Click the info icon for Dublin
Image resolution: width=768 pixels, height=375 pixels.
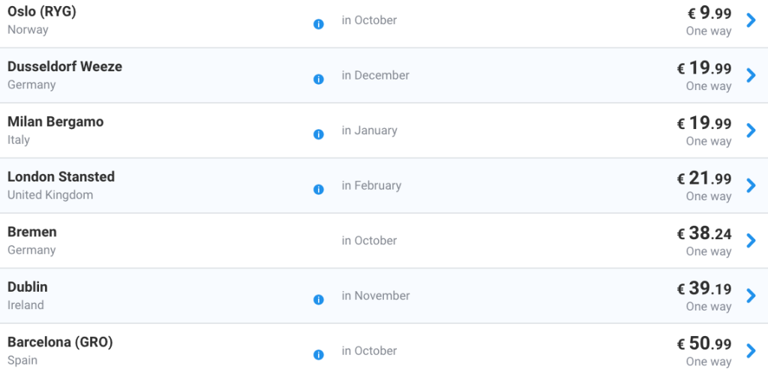pyautogui.click(x=318, y=299)
